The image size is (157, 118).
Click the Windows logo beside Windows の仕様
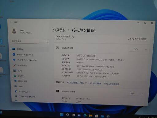click(x=58, y=91)
